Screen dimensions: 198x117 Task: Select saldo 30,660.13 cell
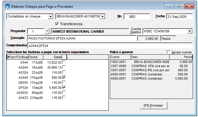(x=54, y=67)
